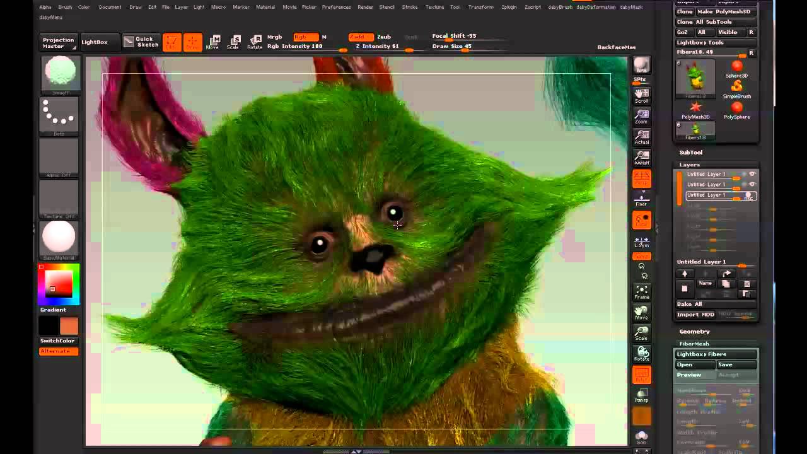Select the large Fibers tool thumbnail

(x=695, y=79)
